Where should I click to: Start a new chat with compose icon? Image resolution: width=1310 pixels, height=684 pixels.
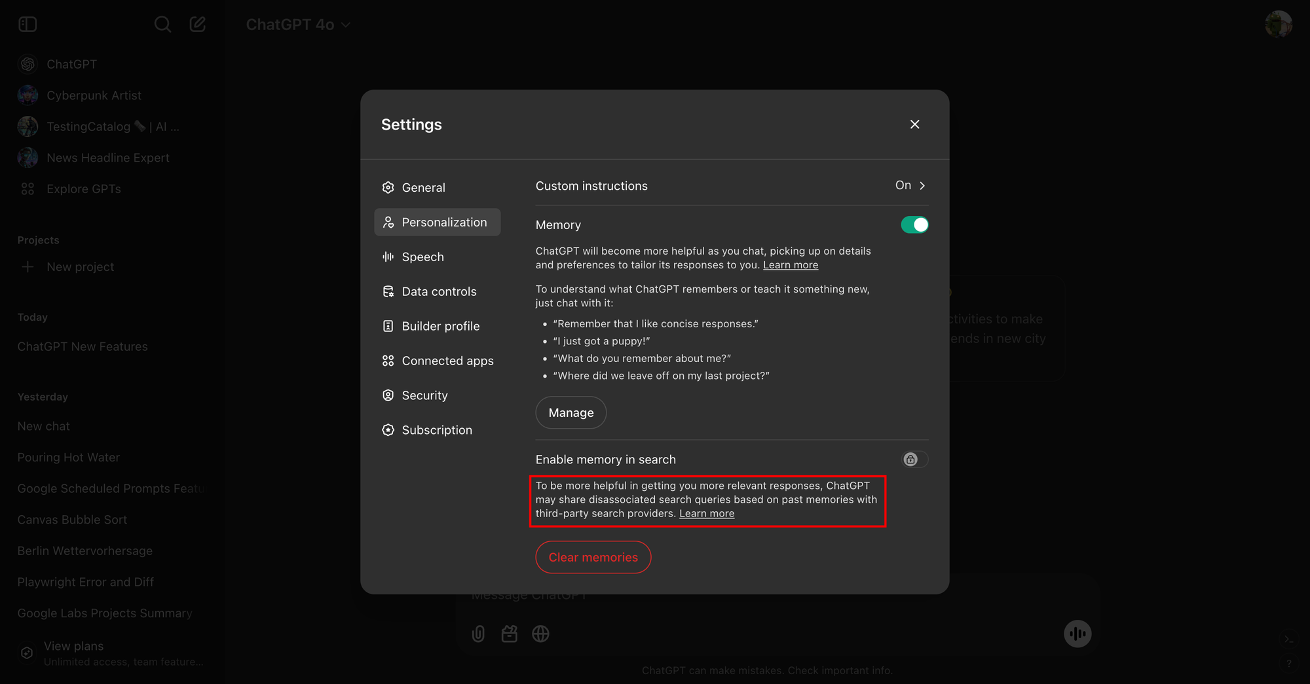pos(198,24)
